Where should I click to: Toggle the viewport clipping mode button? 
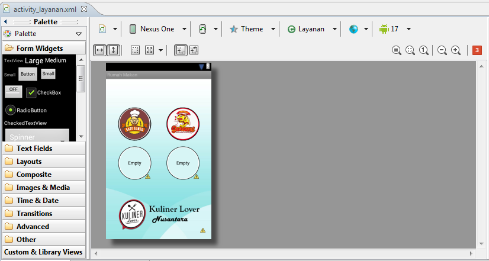click(181, 50)
